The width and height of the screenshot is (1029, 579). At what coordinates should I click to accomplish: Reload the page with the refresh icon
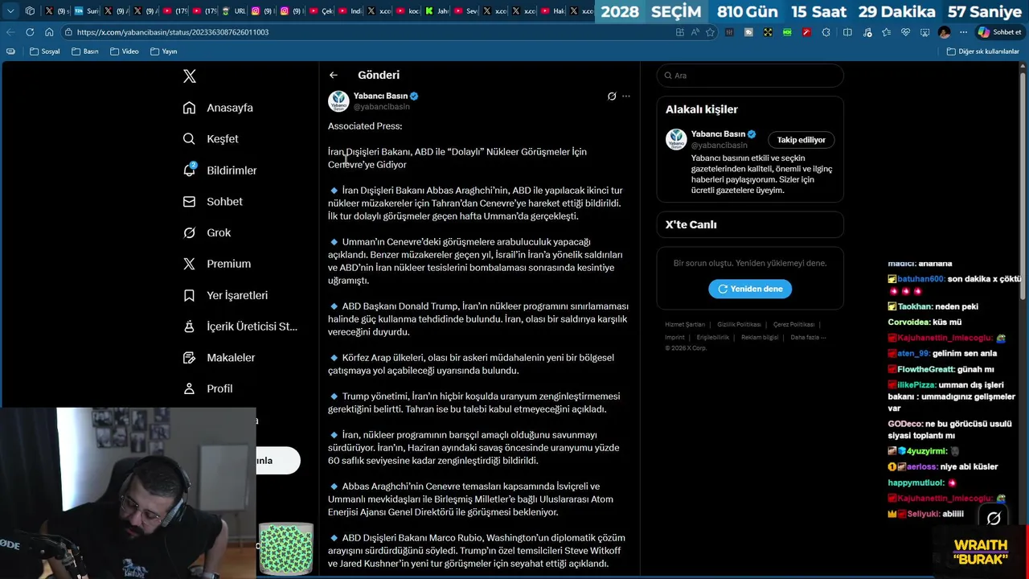[30, 32]
